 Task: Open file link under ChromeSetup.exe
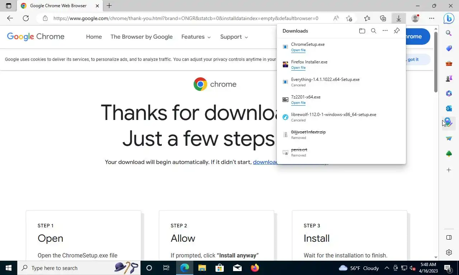coord(298,50)
